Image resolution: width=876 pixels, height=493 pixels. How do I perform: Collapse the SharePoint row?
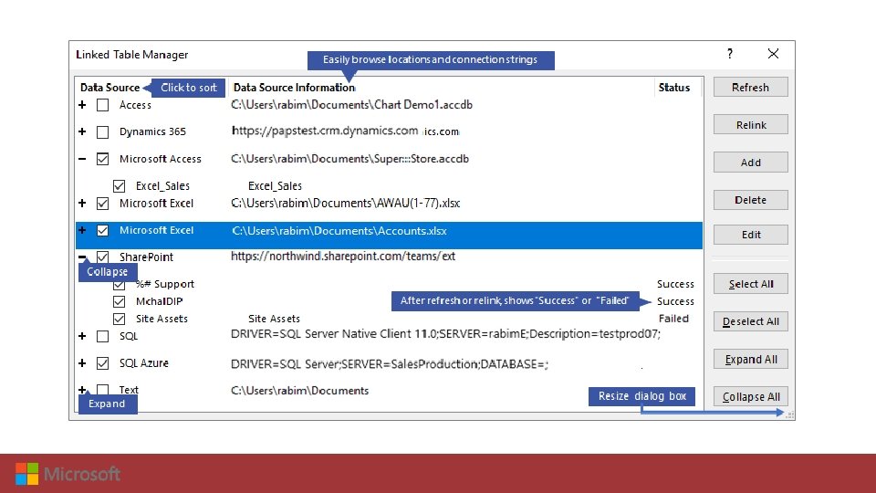pyautogui.click(x=82, y=257)
